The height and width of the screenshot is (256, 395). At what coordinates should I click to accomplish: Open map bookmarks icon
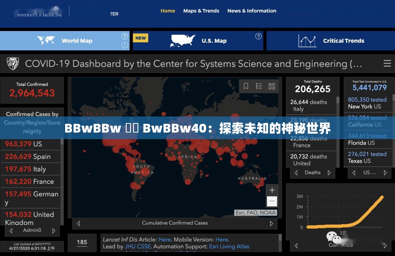pyautogui.click(x=246, y=86)
